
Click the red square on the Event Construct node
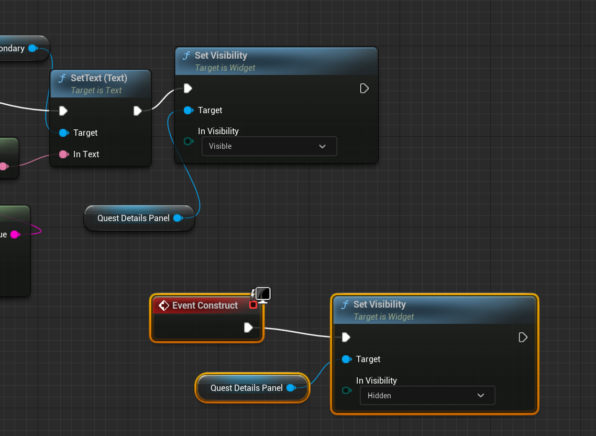[253, 304]
